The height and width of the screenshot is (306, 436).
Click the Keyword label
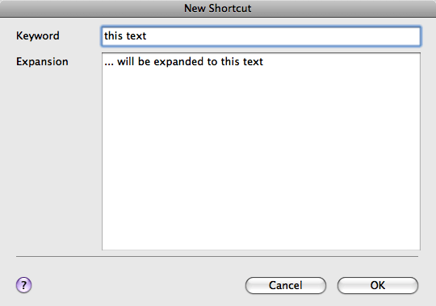37,36
